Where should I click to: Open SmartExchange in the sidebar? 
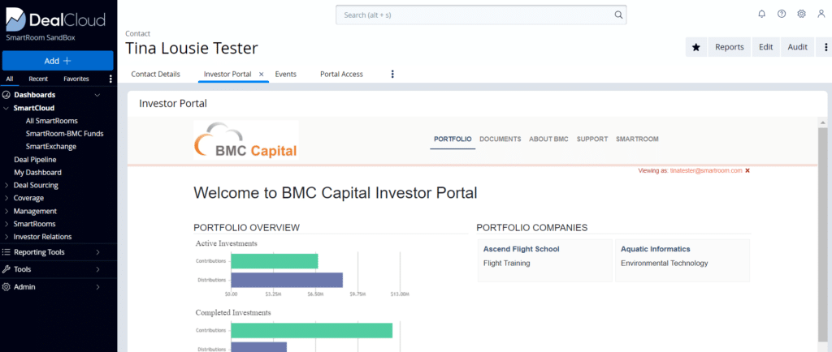point(51,147)
